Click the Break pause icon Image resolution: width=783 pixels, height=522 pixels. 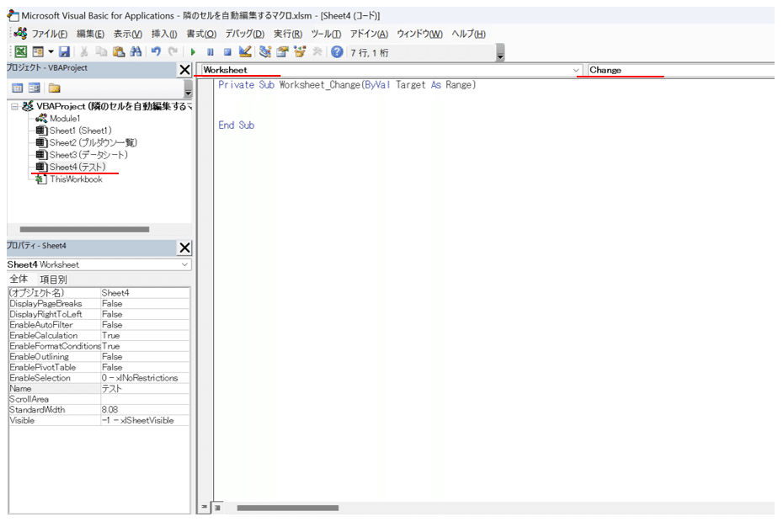(x=210, y=52)
